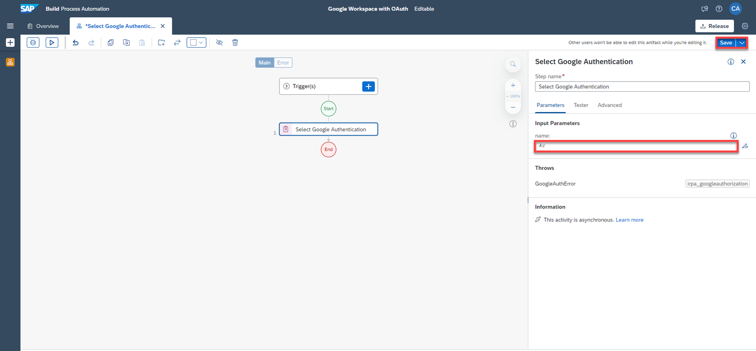This screenshot has width=756, height=351.
Task: Click the Release button
Action: pos(715,26)
